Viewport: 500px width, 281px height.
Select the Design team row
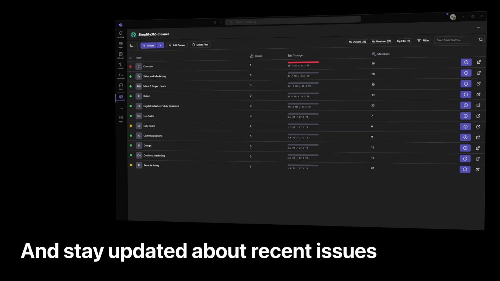[306, 147]
